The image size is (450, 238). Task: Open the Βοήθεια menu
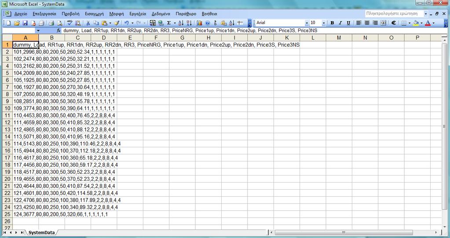point(209,14)
